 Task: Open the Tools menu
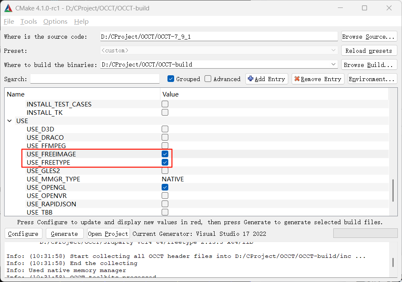click(29, 22)
